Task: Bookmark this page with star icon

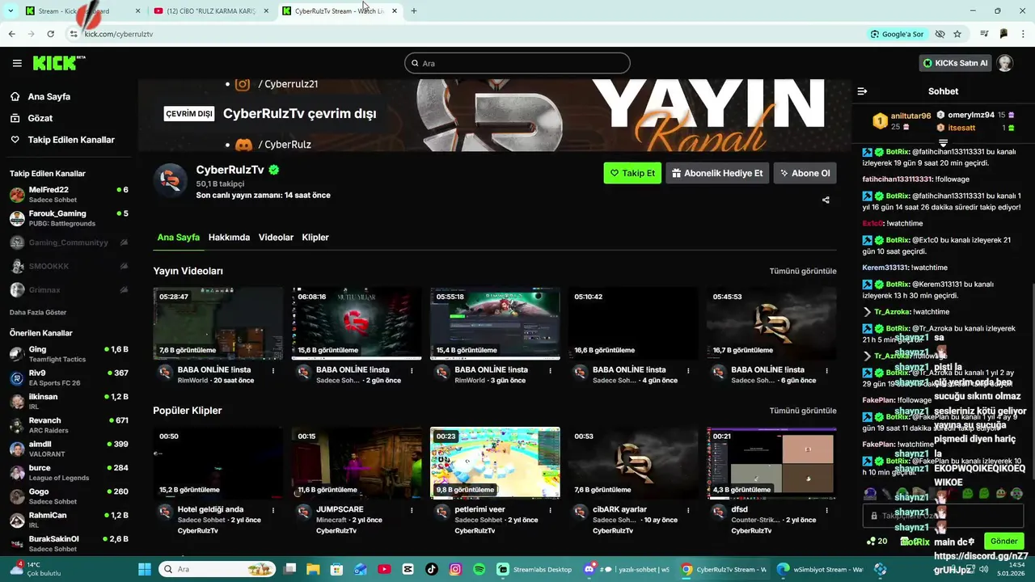Action: pos(957,34)
